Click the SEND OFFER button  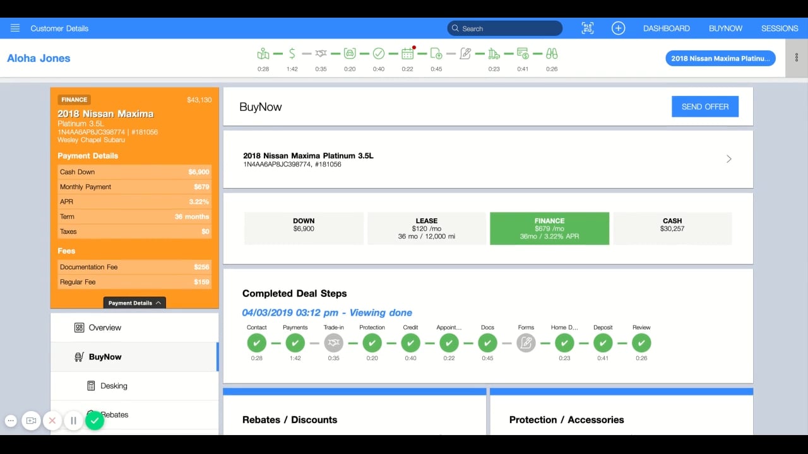pyautogui.click(x=705, y=107)
